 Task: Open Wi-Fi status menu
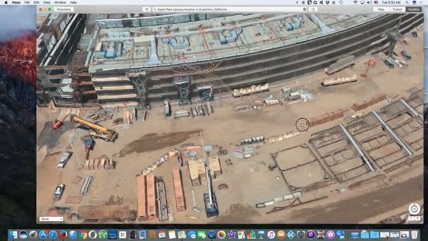click(355, 3)
